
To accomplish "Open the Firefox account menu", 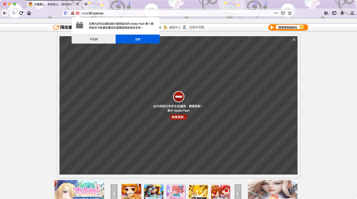I will 342,13.
